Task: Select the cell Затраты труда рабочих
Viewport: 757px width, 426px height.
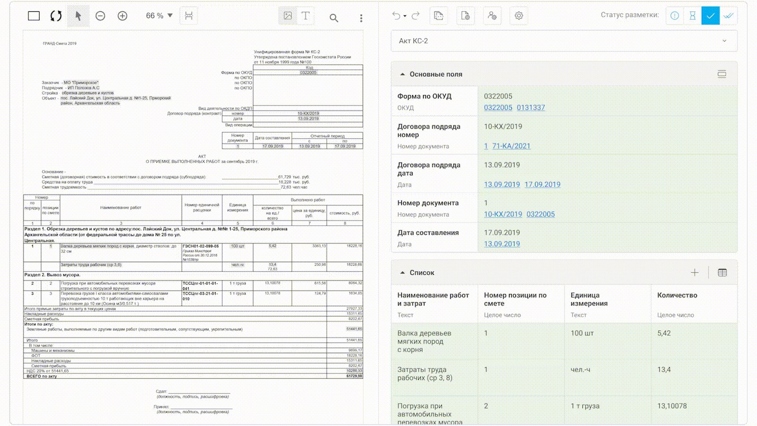Action: (x=434, y=377)
